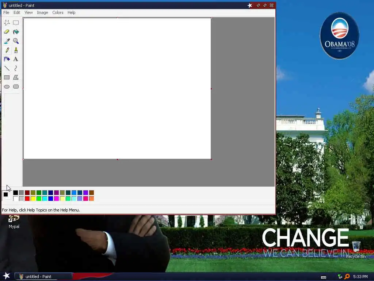This screenshot has height=281, width=374.
Task: Select the Polygon tool
Action: point(16,78)
